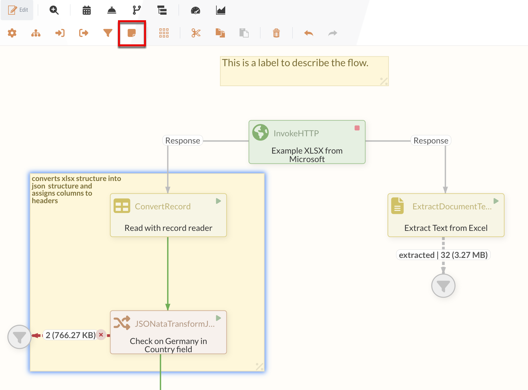Click 'Check on Germany in Country field'
Image resolution: width=528 pixels, height=390 pixels.
(x=169, y=345)
